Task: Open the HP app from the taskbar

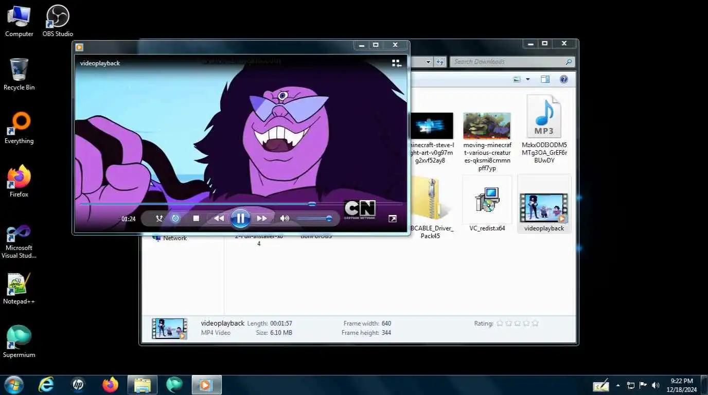Action: [78, 385]
